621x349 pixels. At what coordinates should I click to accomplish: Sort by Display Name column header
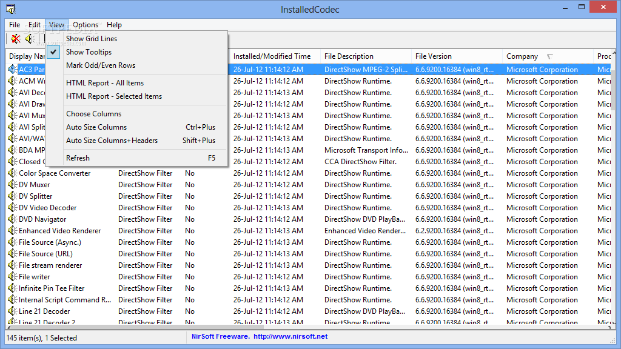pyautogui.click(x=27, y=56)
